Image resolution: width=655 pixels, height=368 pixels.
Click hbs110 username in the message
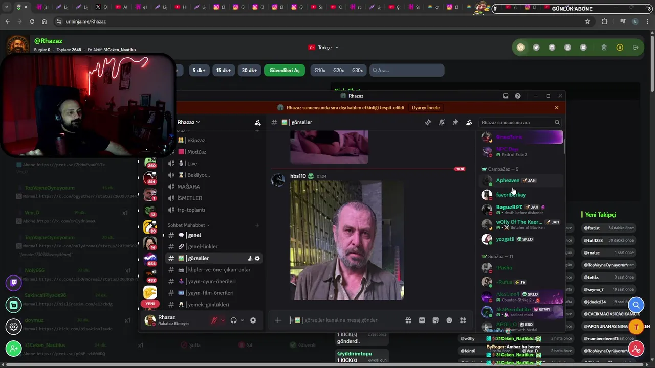coord(298,176)
